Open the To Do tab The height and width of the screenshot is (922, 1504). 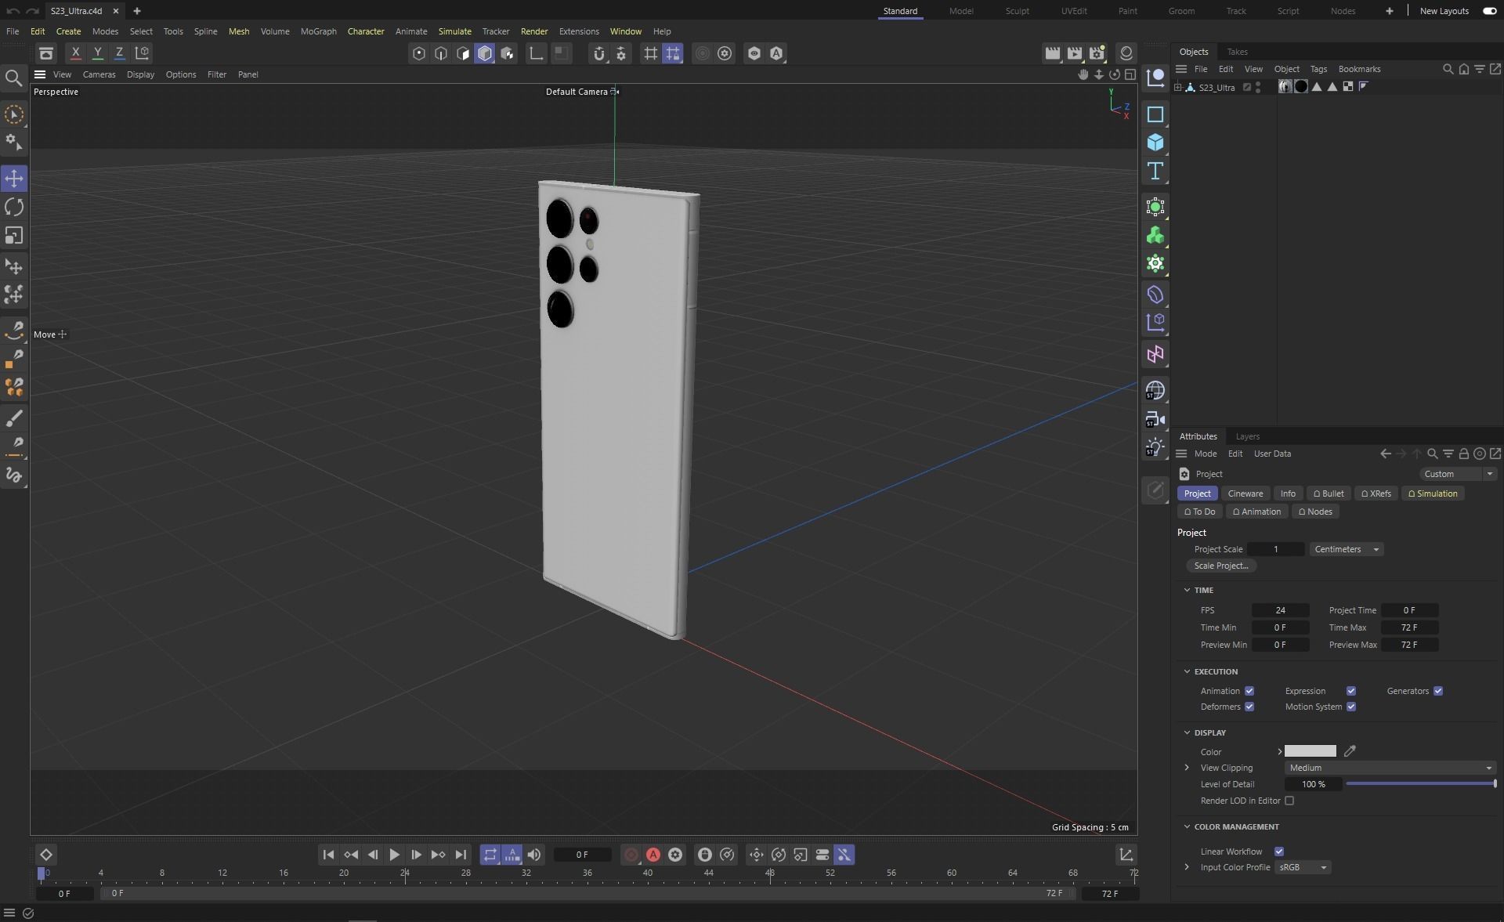1199,512
